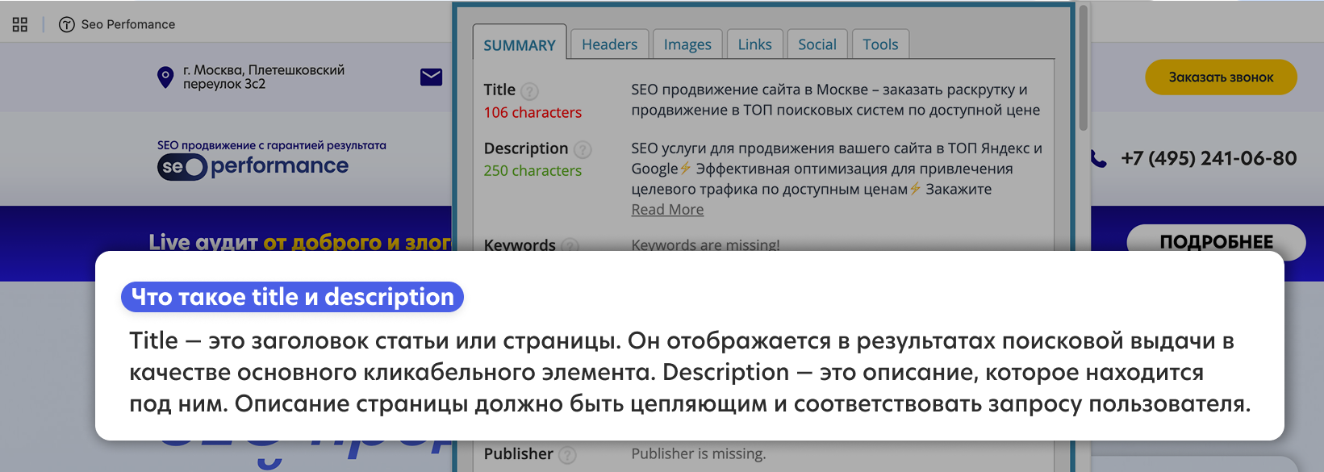Click the grid icon in the top-left corner
Viewport: 1324px width, 472px height.
[x=20, y=24]
